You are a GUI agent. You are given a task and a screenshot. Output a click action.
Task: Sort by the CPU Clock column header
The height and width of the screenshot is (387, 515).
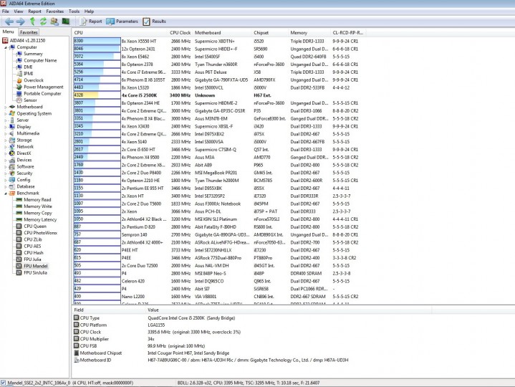pos(180,33)
